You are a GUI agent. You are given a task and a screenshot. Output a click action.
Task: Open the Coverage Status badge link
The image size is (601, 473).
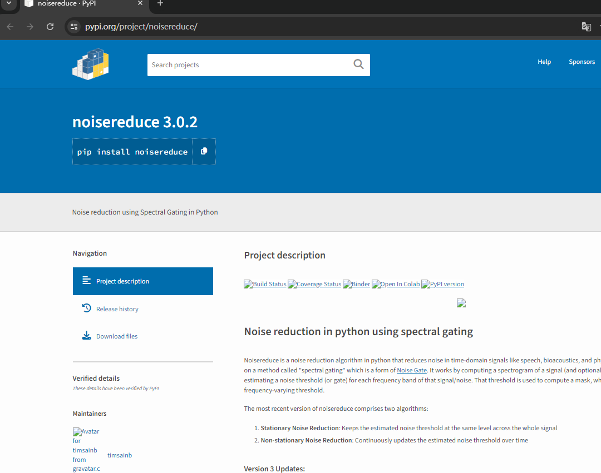(x=314, y=284)
